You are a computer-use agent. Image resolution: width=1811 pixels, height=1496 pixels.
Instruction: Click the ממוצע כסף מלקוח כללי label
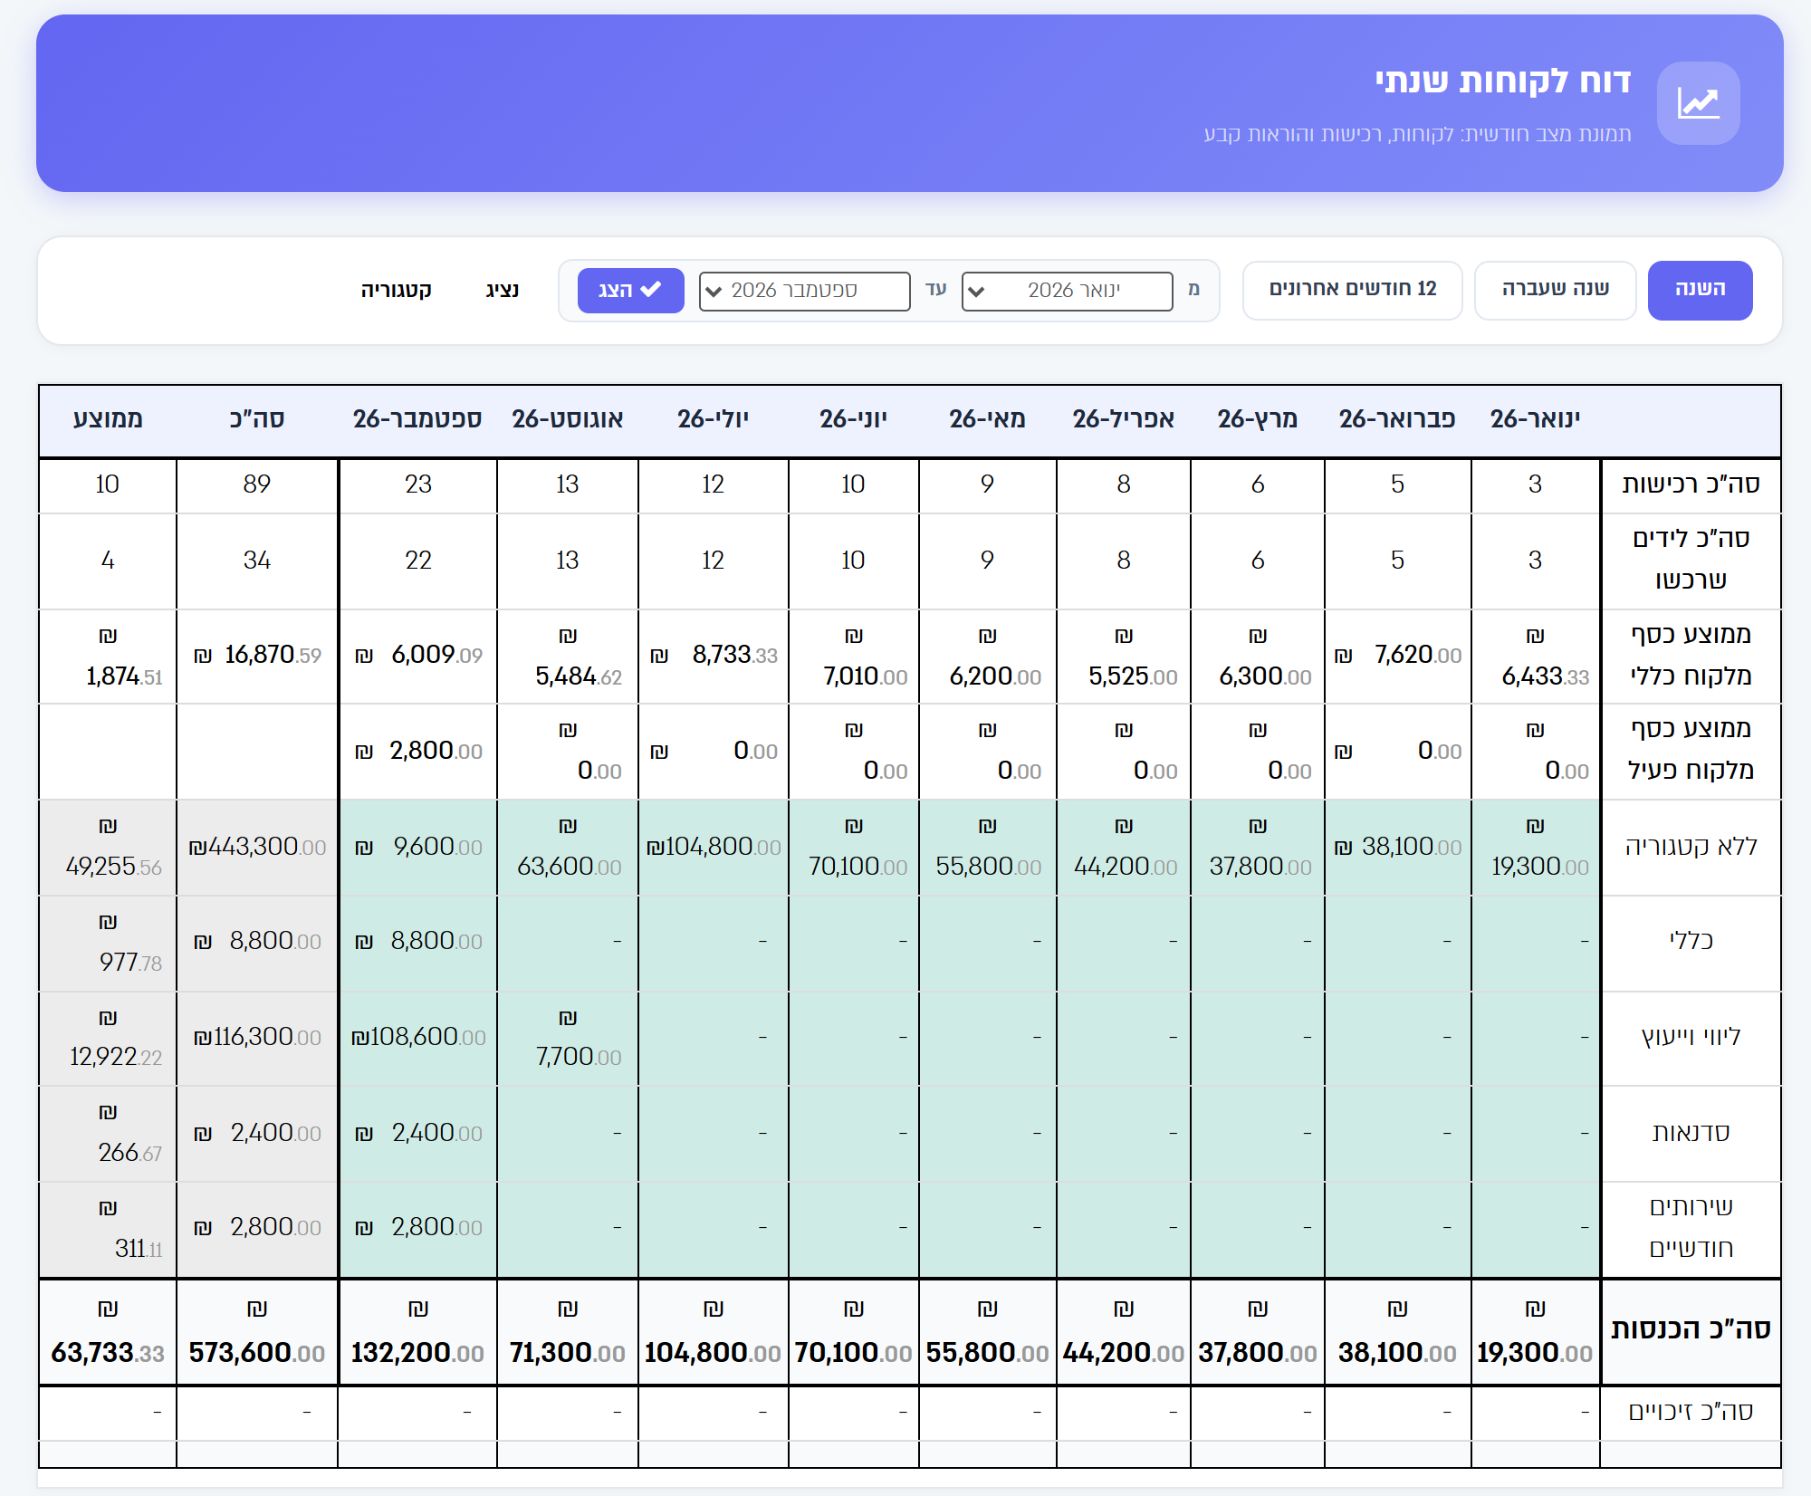pos(1691,655)
